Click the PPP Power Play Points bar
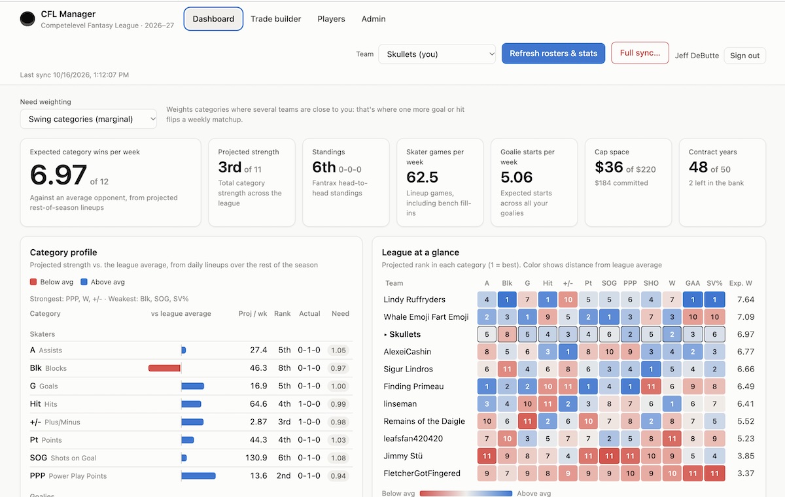This screenshot has height=497, width=785. pos(198,475)
